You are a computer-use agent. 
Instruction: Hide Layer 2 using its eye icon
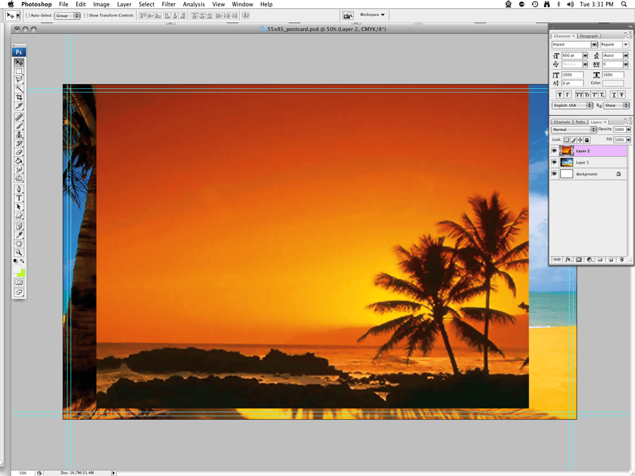[x=554, y=151]
